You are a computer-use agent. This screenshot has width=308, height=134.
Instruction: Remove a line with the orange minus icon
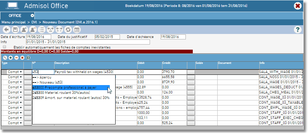[x=16, y=58]
